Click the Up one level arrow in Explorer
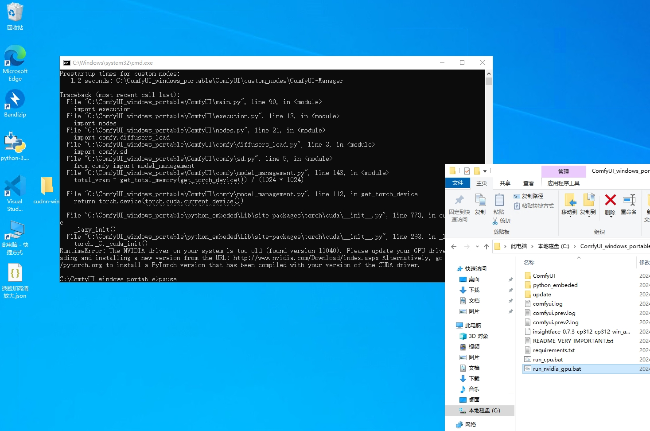Screen dimensions: 650x431 pyautogui.click(x=487, y=247)
